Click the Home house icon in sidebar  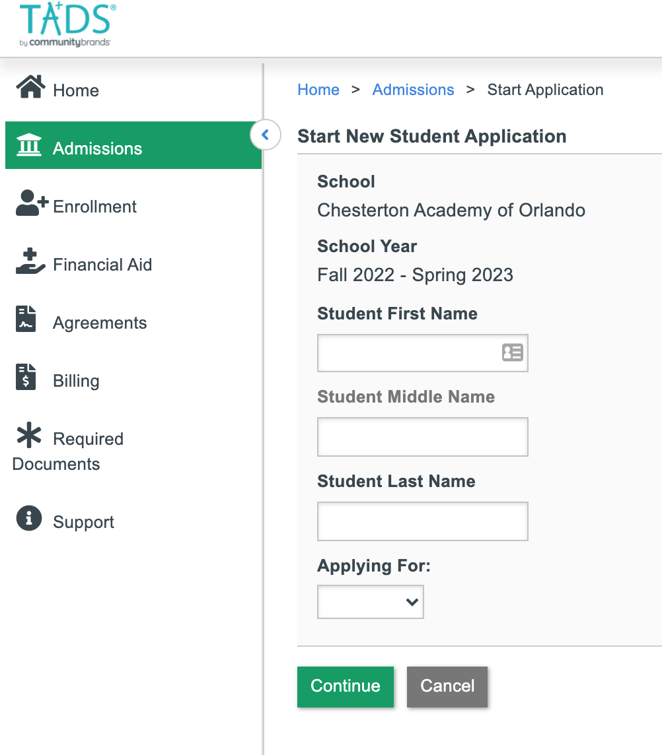pyautogui.click(x=30, y=86)
